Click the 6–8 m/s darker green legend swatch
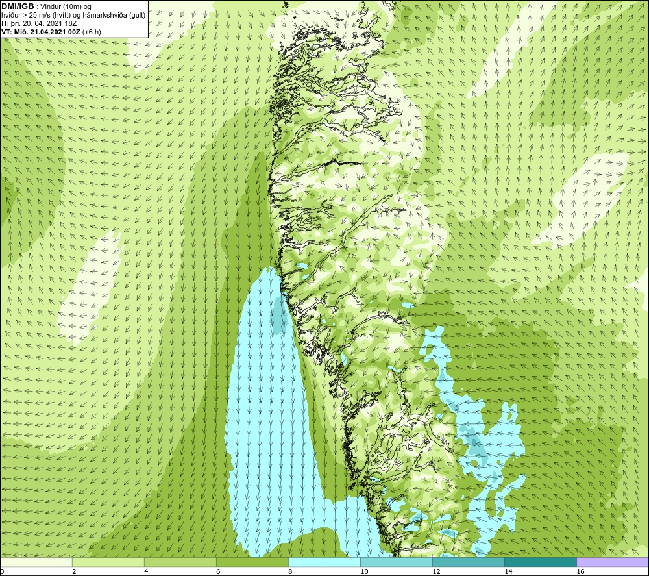Image resolution: width=649 pixels, height=576 pixels. (x=252, y=562)
